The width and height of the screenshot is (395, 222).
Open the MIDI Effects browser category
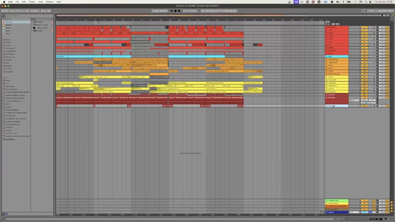pos(10,54)
